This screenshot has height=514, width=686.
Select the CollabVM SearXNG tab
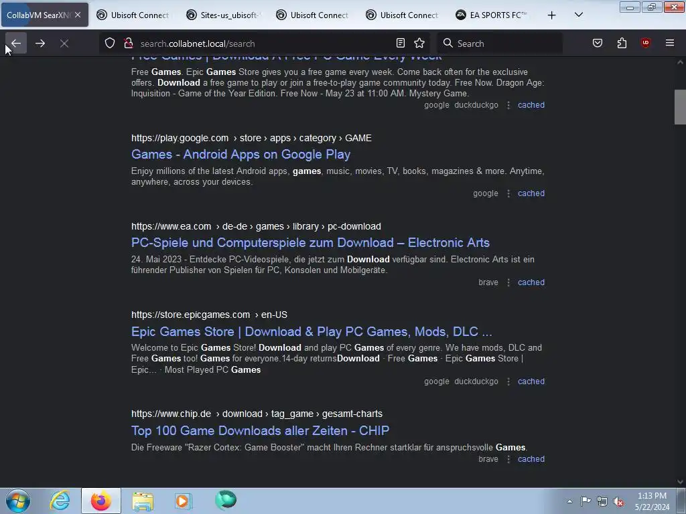coord(38,15)
